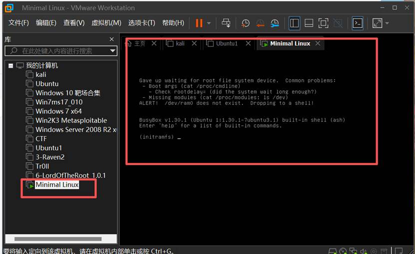This screenshot has height=254, width=415.
Task: Click the library horizontal scrollbar
Action: (58, 239)
